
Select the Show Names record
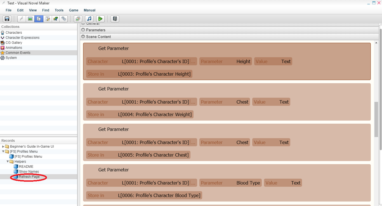point(29,172)
